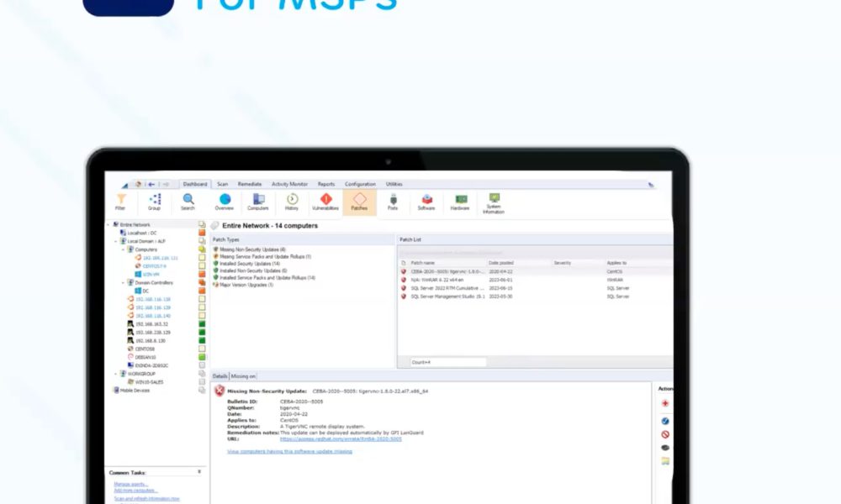Switch to the Remediate tab
The width and height of the screenshot is (841, 504).
(x=250, y=184)
